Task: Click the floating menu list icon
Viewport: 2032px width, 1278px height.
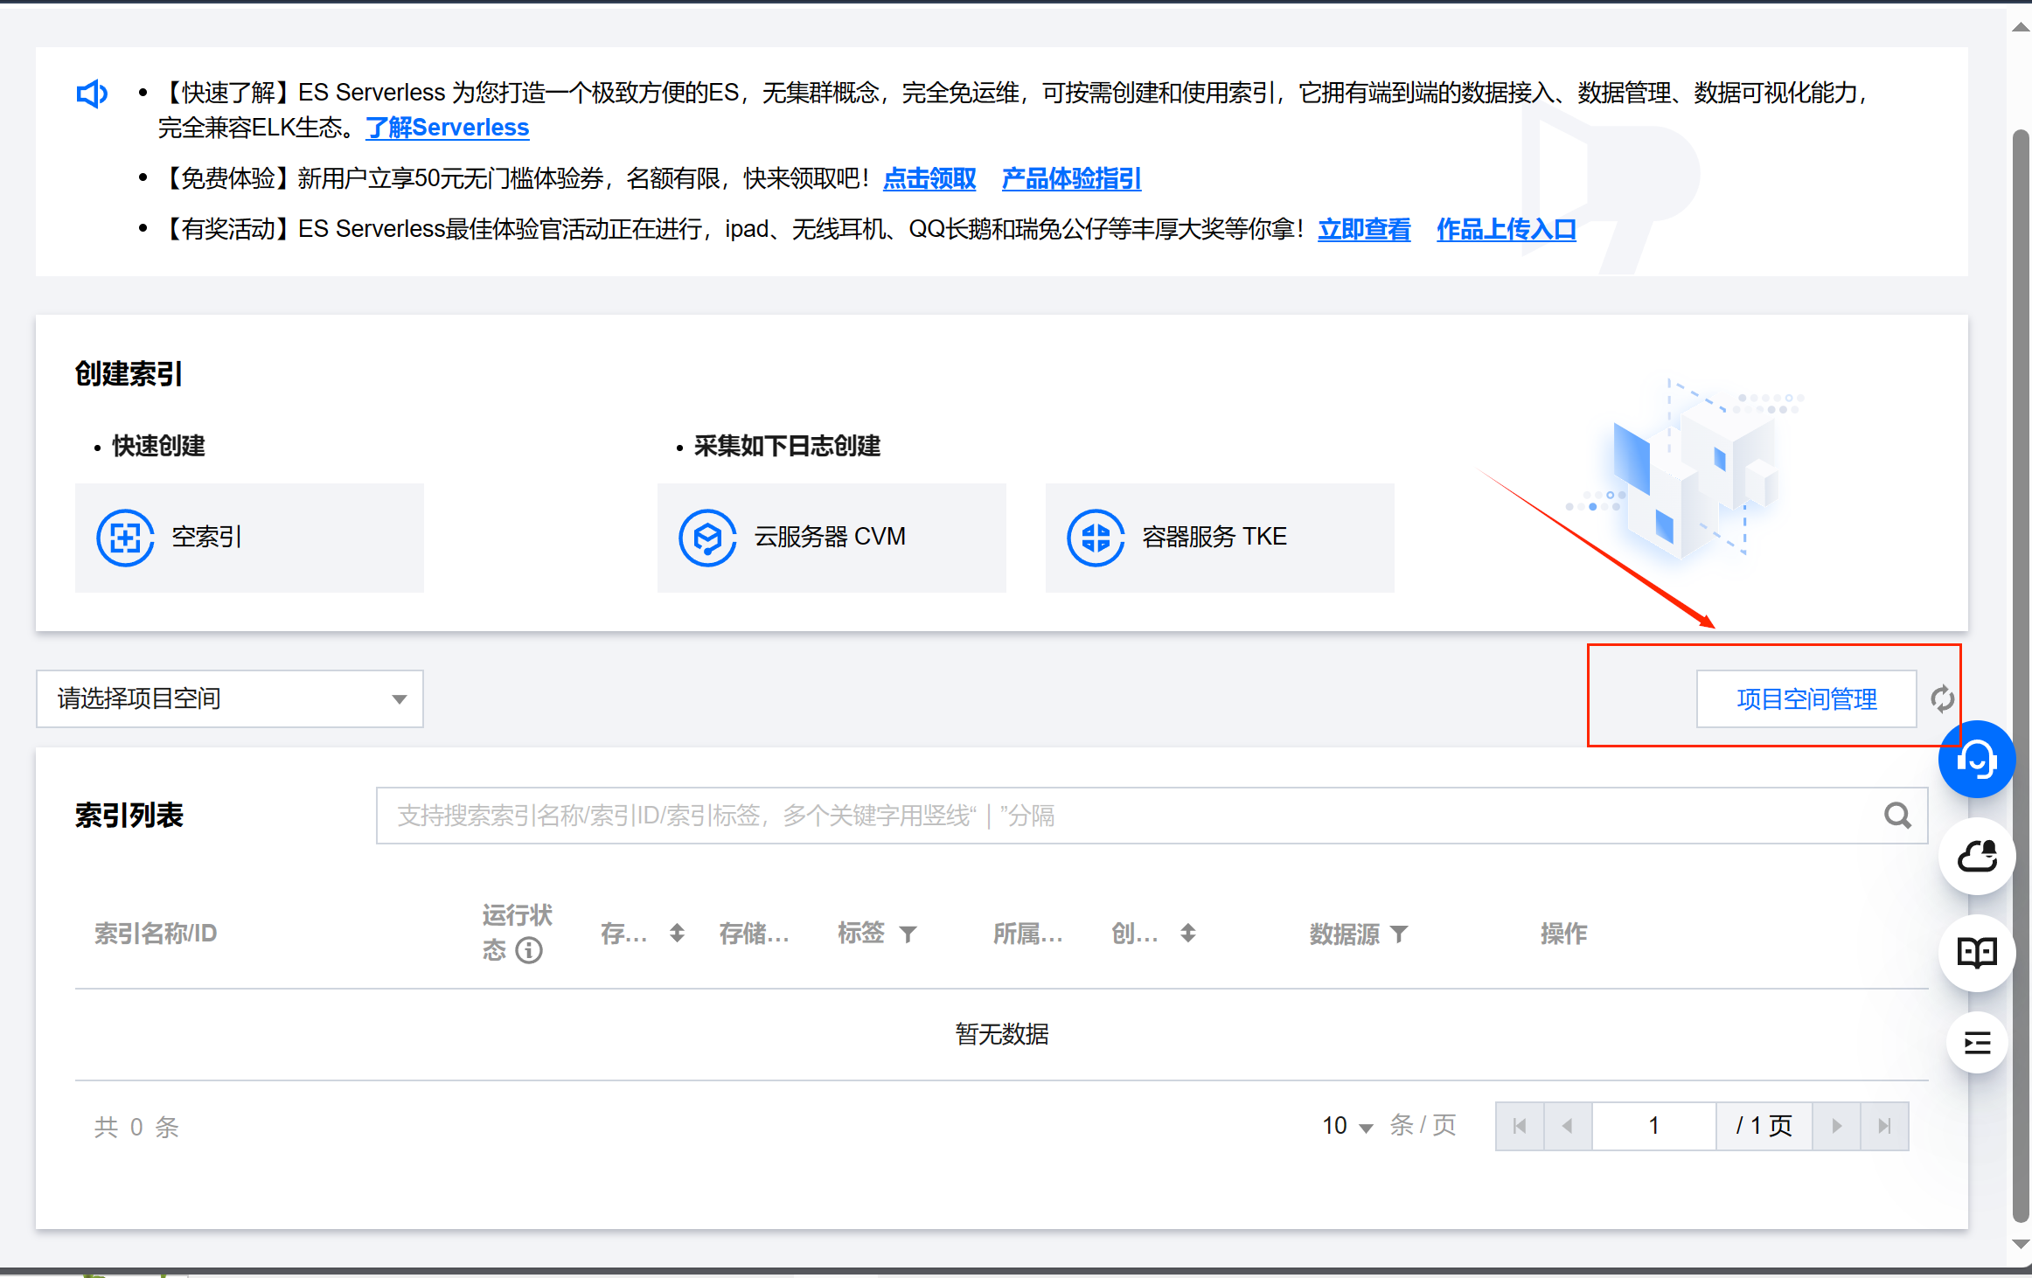Action: [x=1976, y=1042]
